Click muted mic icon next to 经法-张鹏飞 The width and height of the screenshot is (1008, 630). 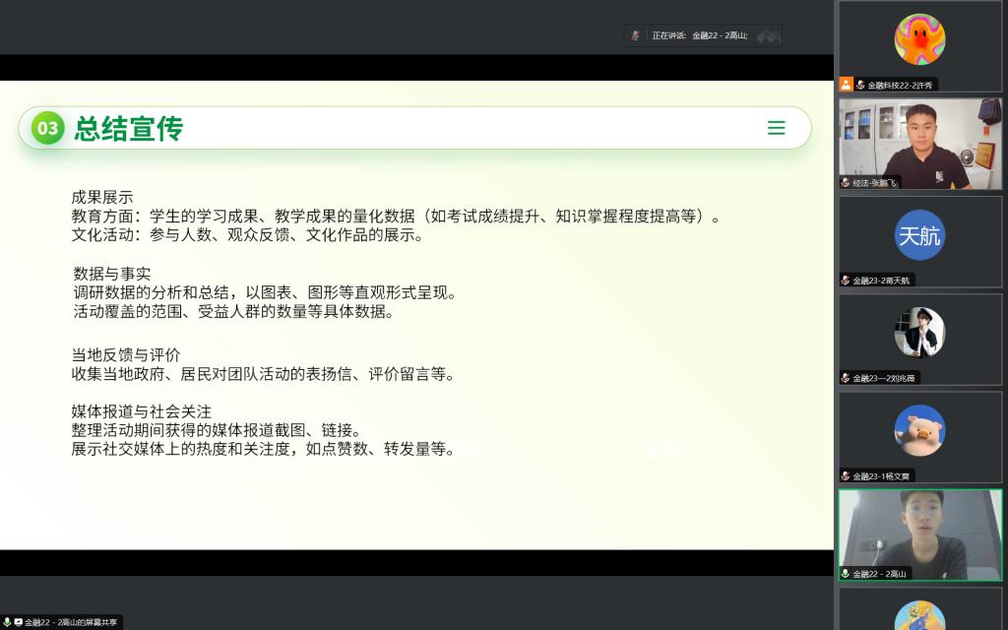coord(846,182)
